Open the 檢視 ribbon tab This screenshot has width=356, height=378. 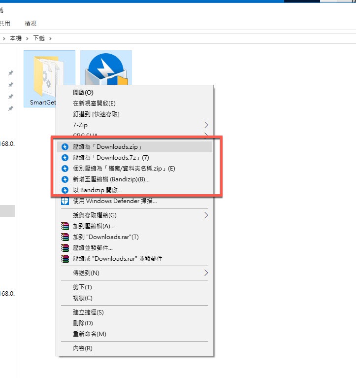(x=31, y=23)
